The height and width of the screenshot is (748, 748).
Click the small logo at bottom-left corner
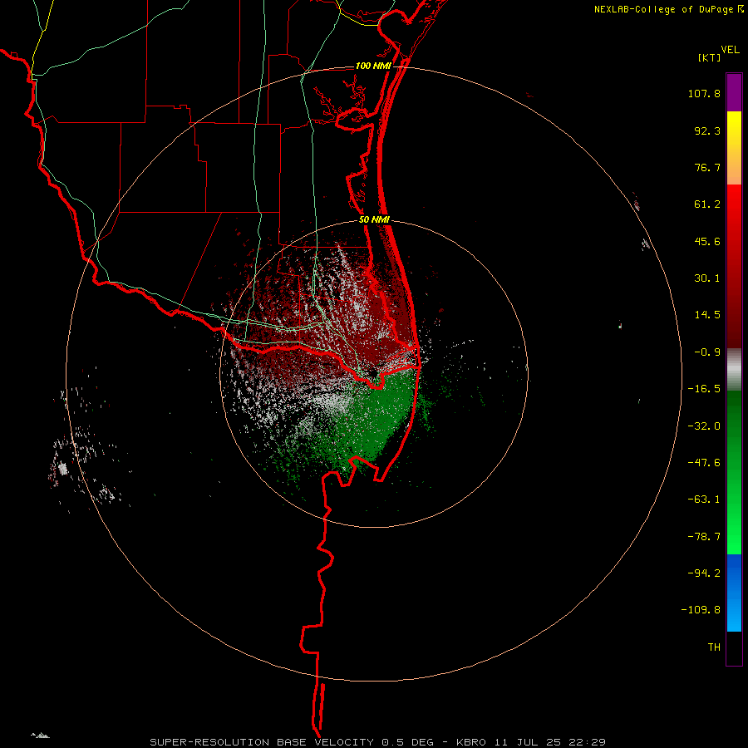point(40,736)
